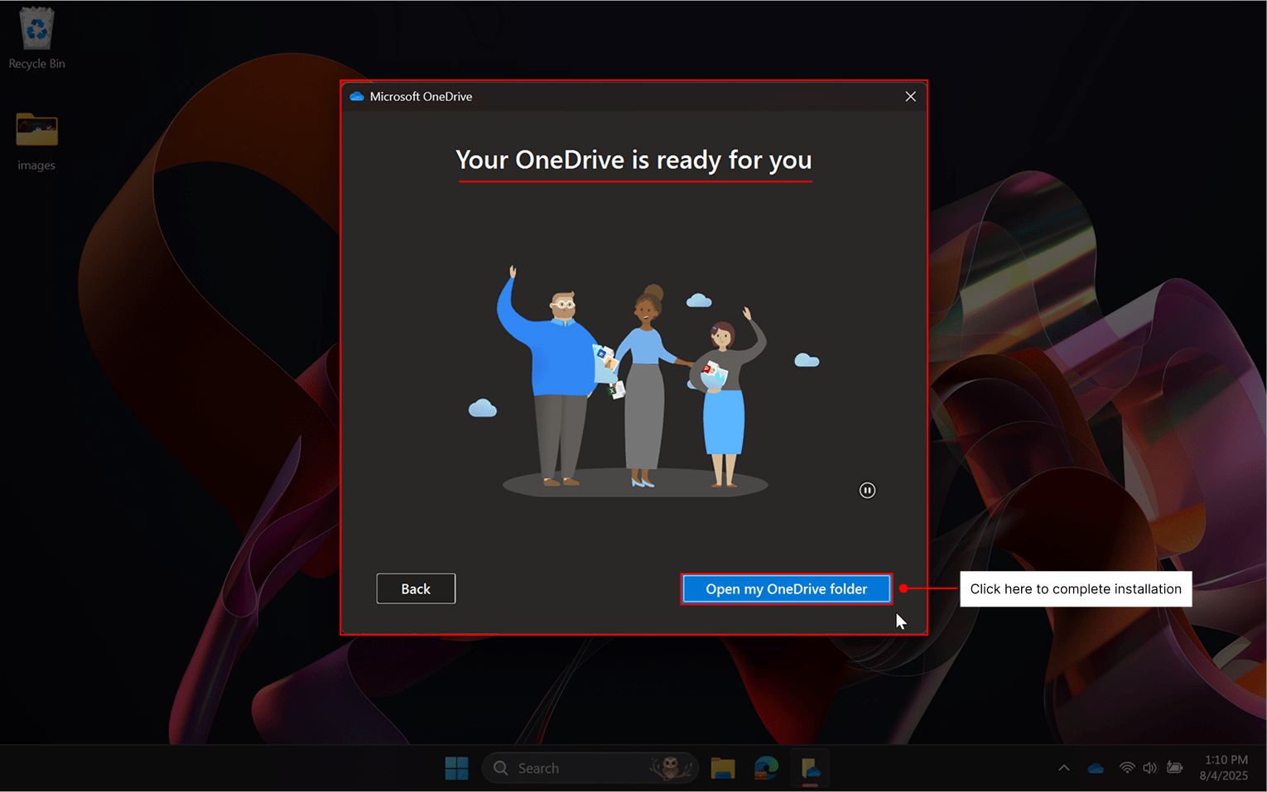
Task: Expand the hidden system tray icons chevron
Action: (1064, 768)
